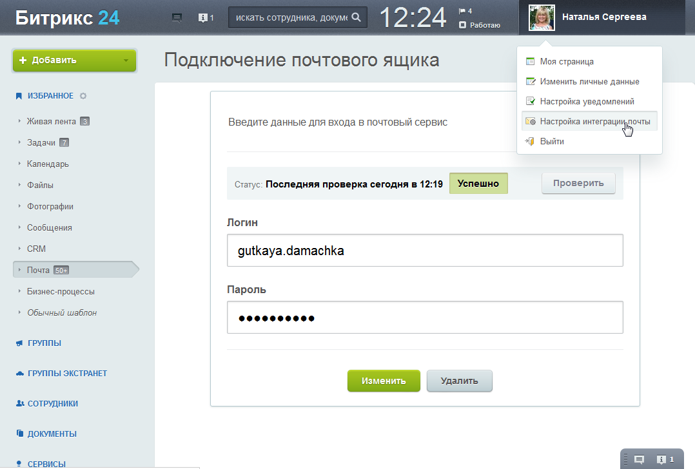
Task: Open Файлы in sidebar
Action: (x=40, y=185)
